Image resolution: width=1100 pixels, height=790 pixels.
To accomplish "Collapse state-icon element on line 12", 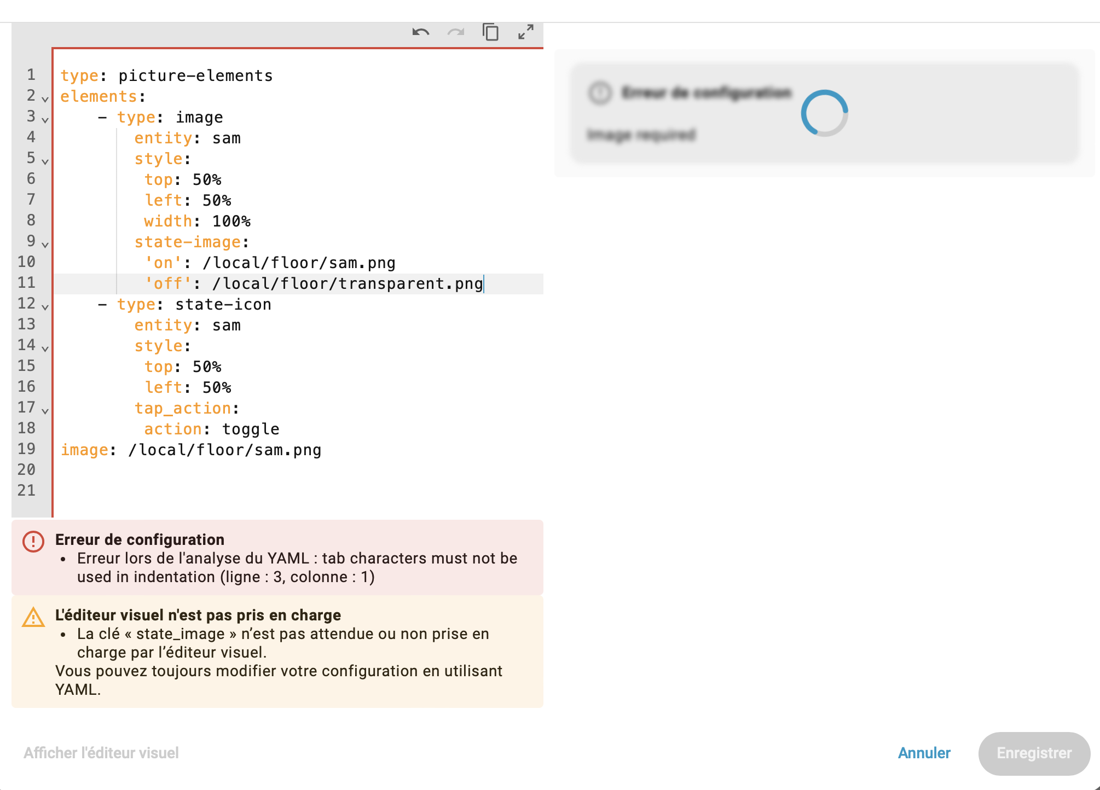I will tap(45, 307).
